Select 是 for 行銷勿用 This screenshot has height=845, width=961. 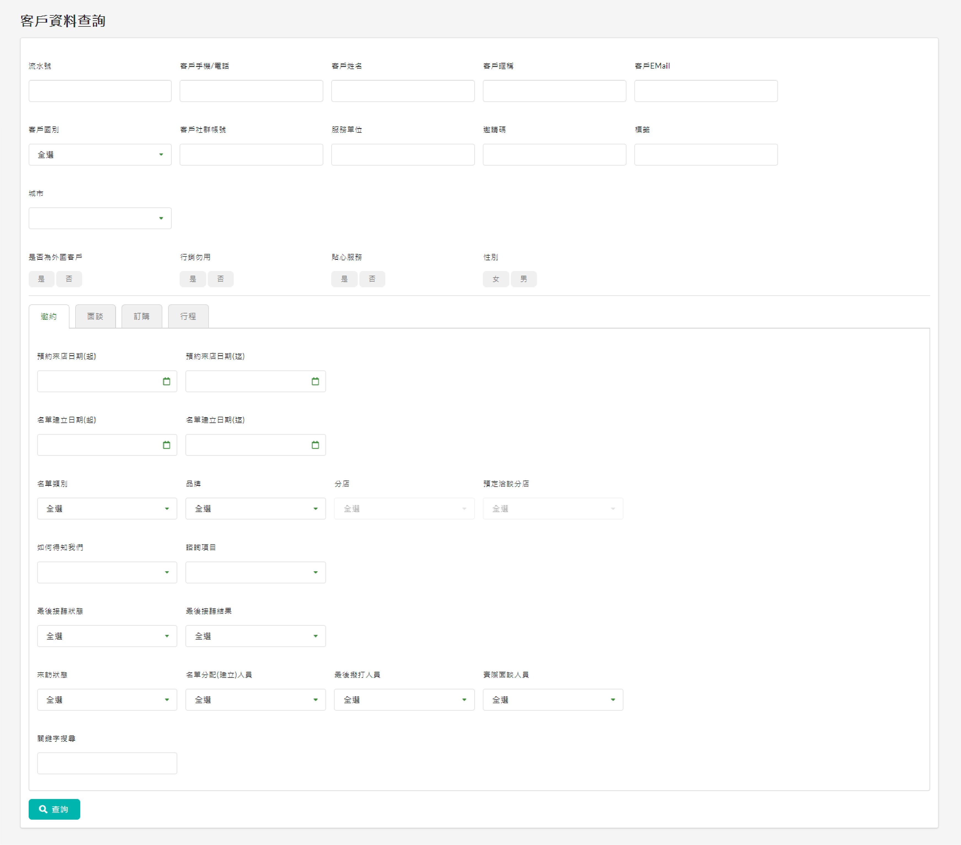click(193, 279)
